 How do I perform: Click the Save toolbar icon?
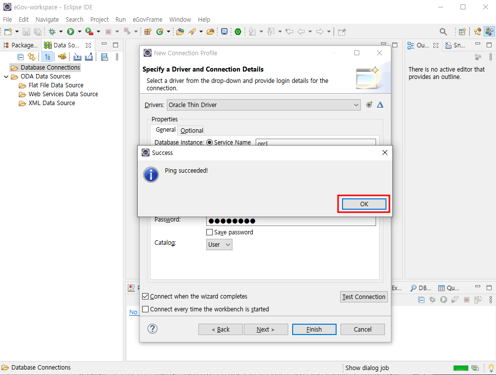26,32
